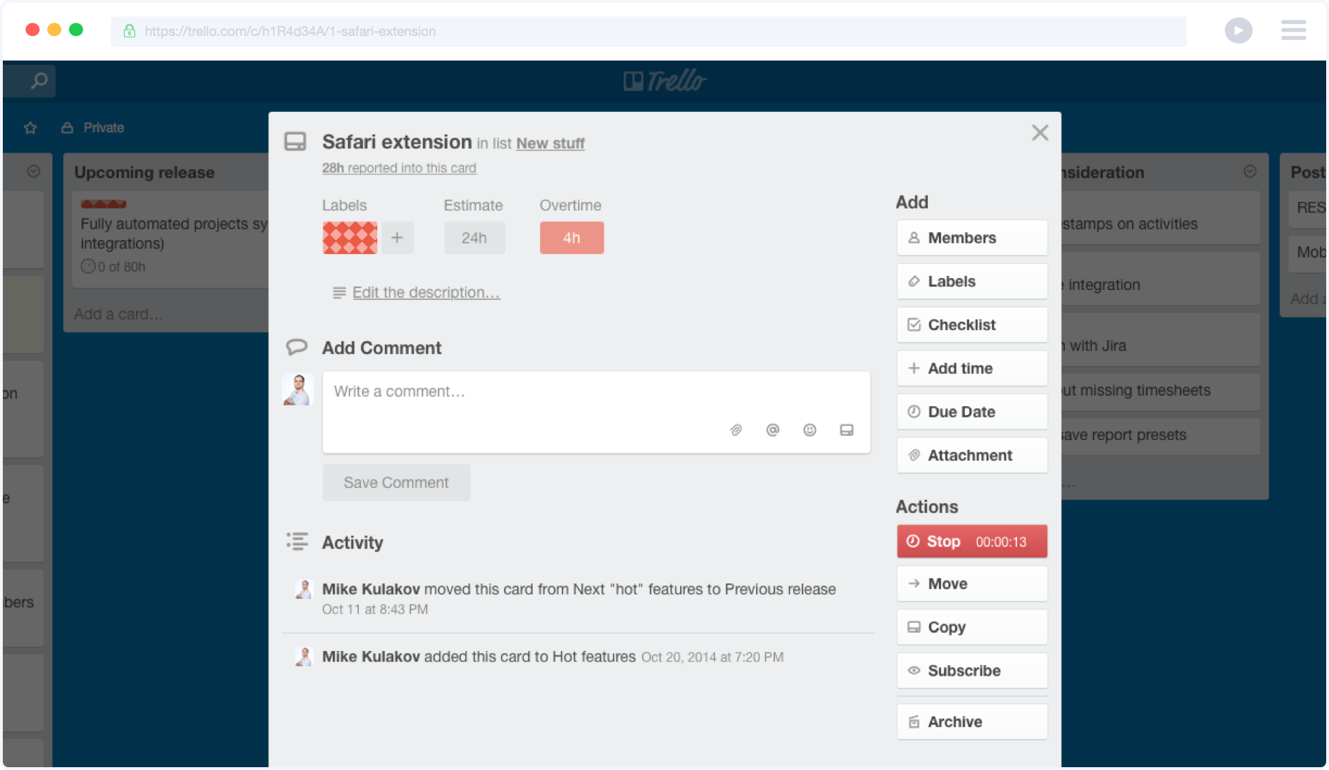The height and width of the screenshot is (770, 1329).
Task: Set a Due Date for the card
Action: (x=972, y=412)
